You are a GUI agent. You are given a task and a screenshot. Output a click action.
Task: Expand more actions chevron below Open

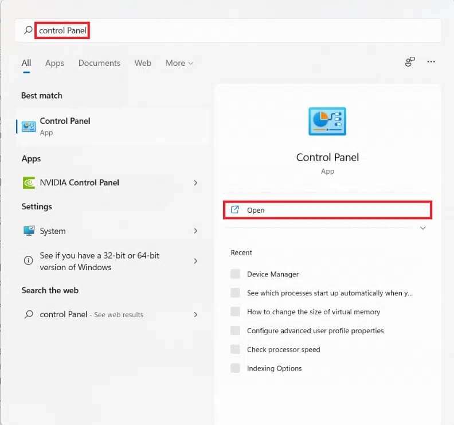422,228
